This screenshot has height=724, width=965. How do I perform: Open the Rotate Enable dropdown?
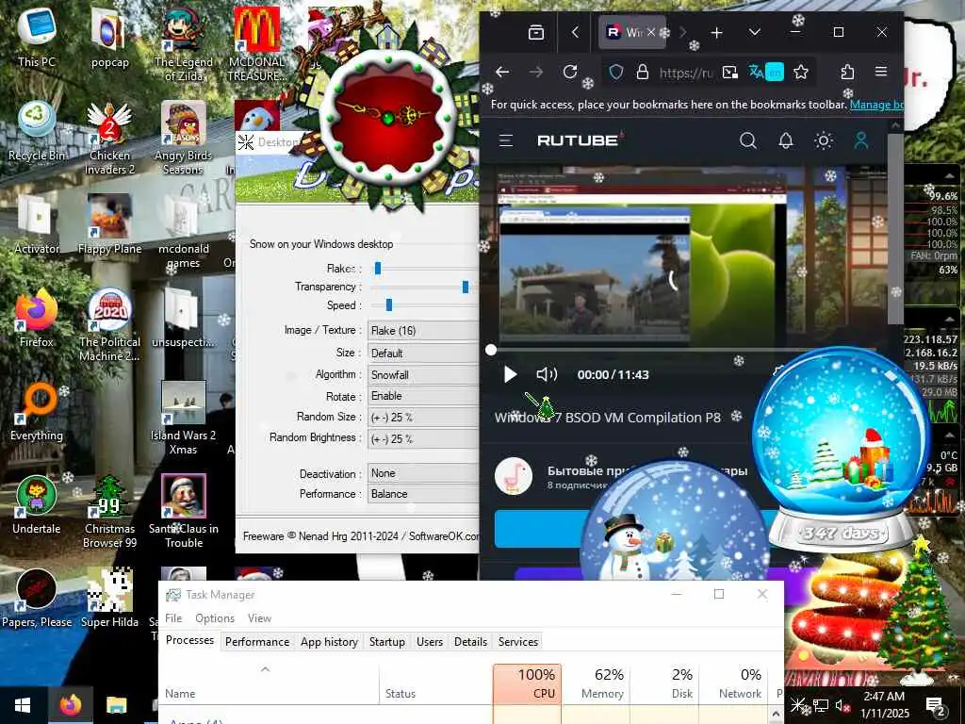coord(423,396)
